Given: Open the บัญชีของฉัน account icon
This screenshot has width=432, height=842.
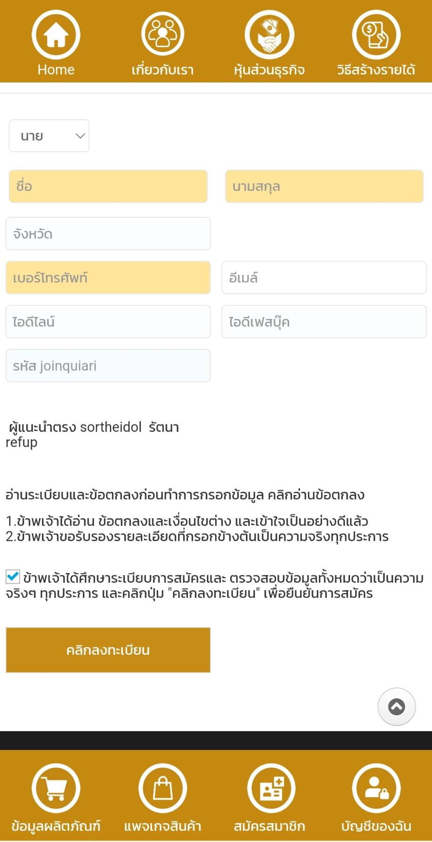Looking at the screenshot, I should click(376, 788).
